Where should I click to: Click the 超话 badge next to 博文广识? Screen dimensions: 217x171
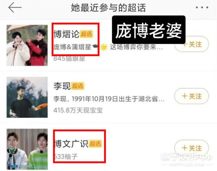[x=95, y=144]
